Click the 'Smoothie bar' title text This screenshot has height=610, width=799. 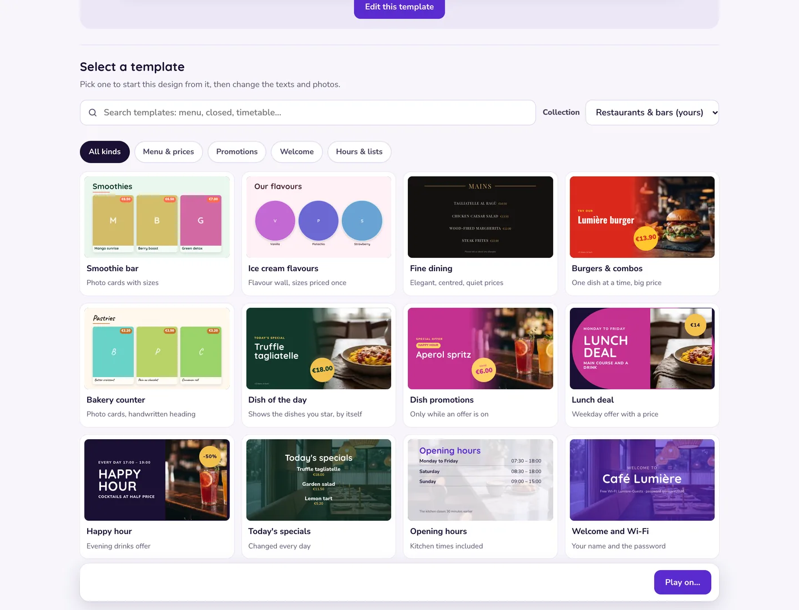pyautogui.click(x=113, y=268)
